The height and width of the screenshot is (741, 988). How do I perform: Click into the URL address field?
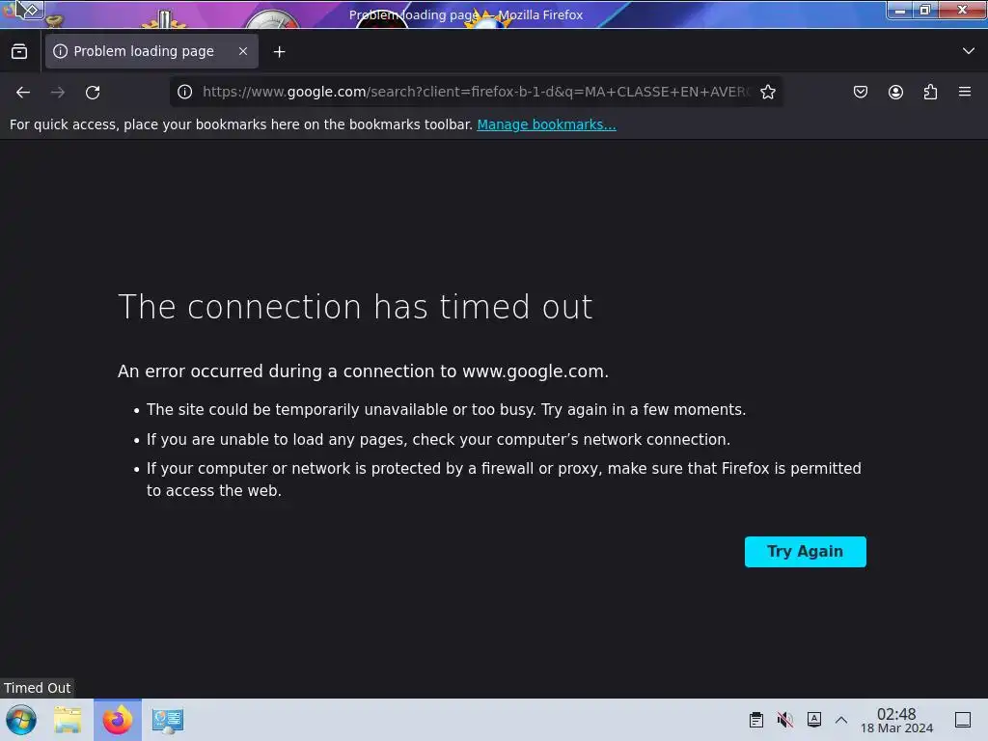(x=476, y=92)
